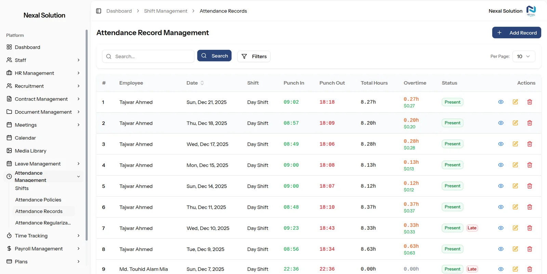The image size is (547, 274).
Task: Delete the Dec 10, 2025 record
Action: coord(530,228)
